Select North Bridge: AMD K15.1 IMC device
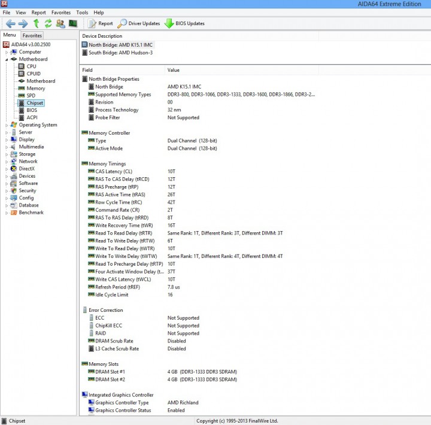The width and height of the screenshot is (431, 425). pos(117,45)
